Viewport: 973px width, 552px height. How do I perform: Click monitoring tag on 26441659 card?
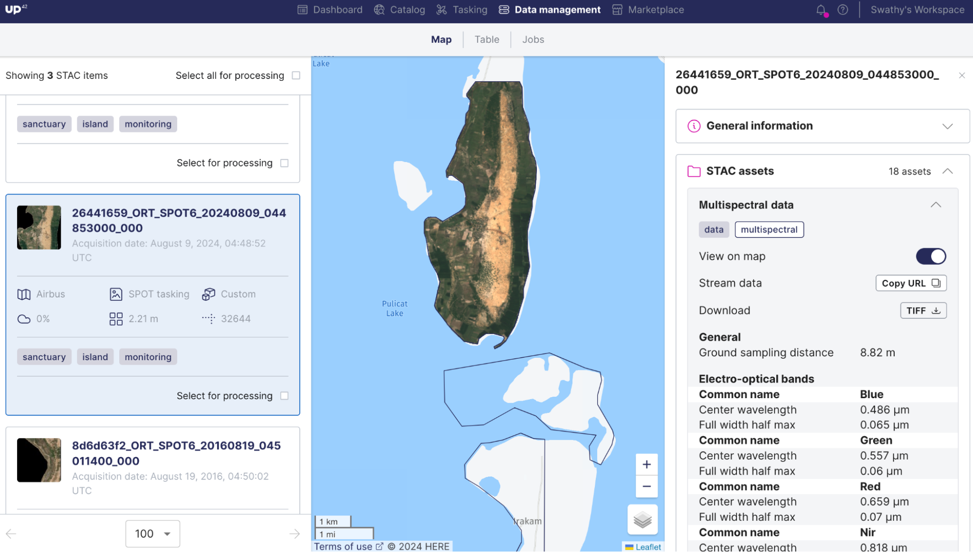(148, 357)
